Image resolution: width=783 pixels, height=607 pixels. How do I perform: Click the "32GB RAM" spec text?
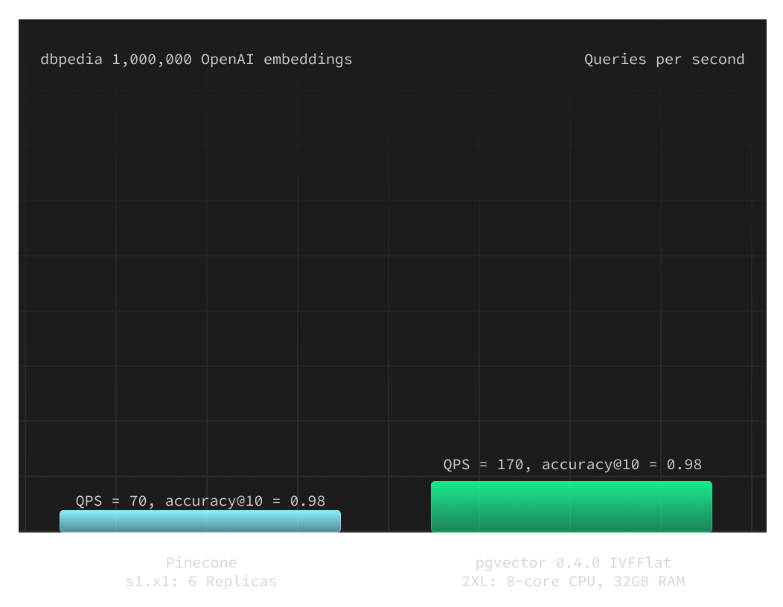649,582
